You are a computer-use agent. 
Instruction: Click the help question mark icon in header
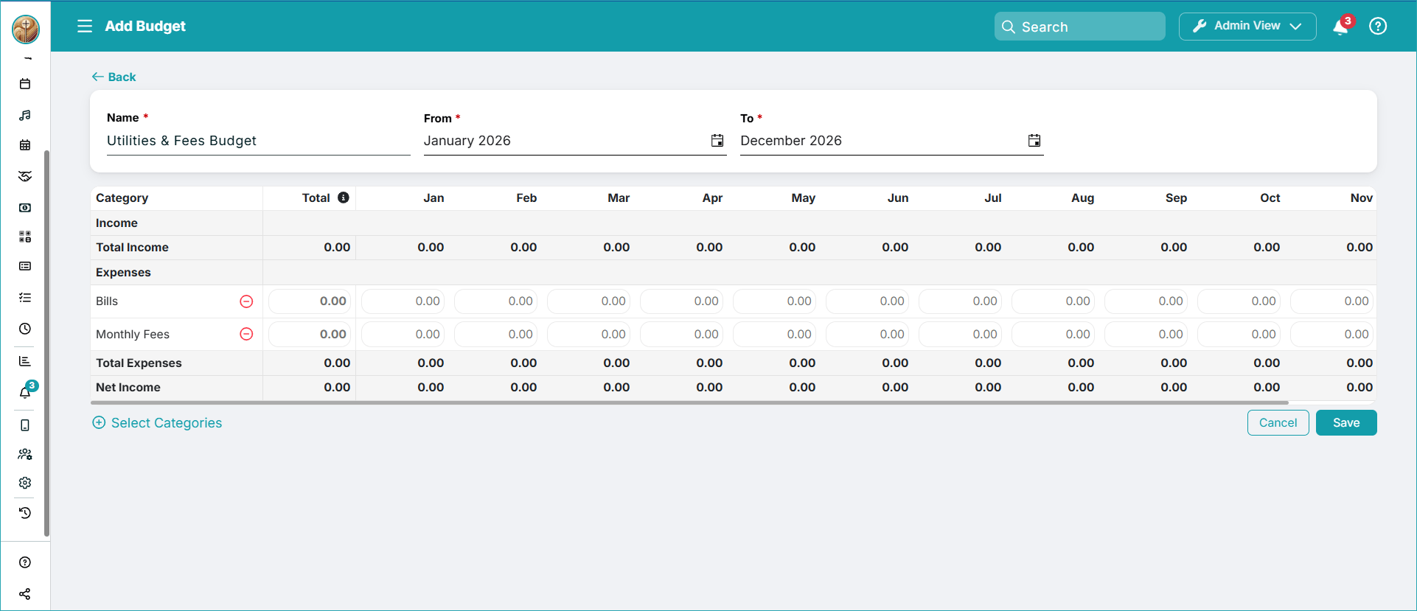(x=1378, y=27)
